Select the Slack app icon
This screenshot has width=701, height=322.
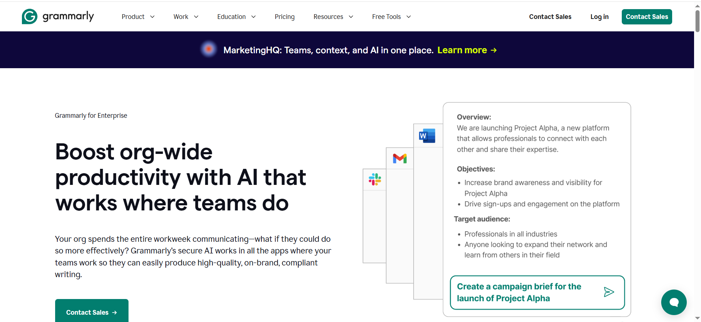click(375, 179)
